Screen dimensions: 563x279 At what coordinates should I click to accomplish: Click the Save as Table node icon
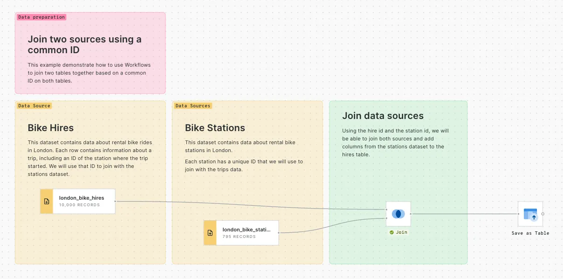[x=530, y=214]
